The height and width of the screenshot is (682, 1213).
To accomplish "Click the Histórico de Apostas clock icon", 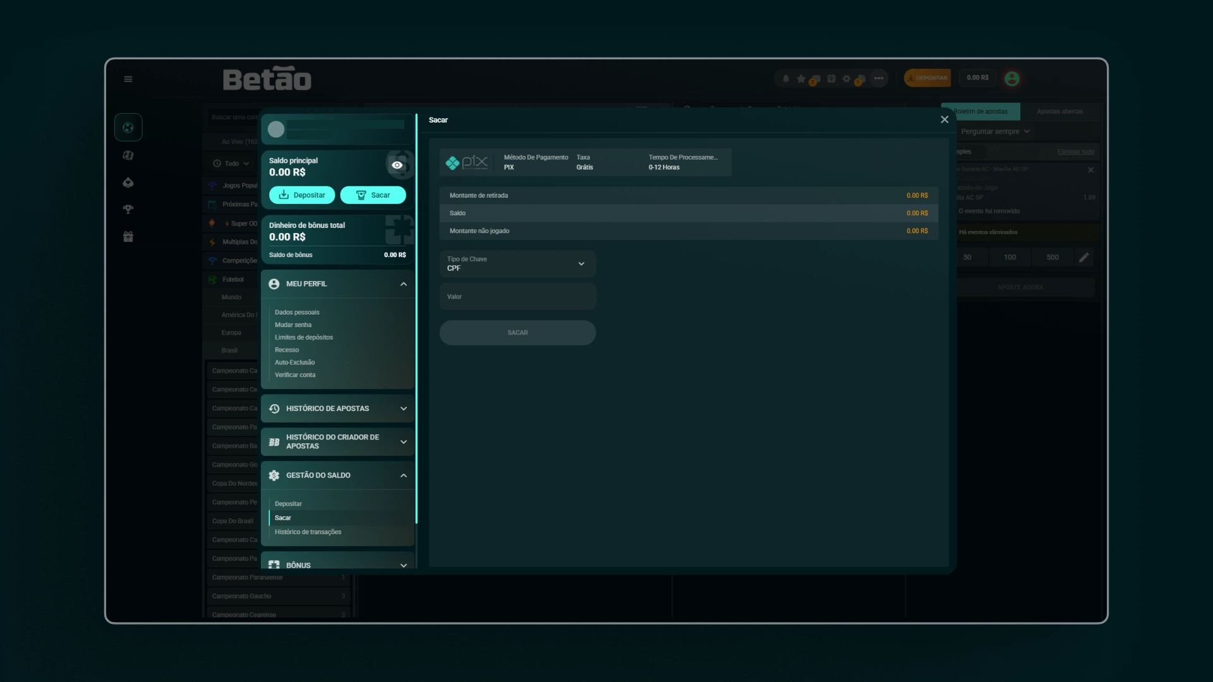I will [274, 409].
